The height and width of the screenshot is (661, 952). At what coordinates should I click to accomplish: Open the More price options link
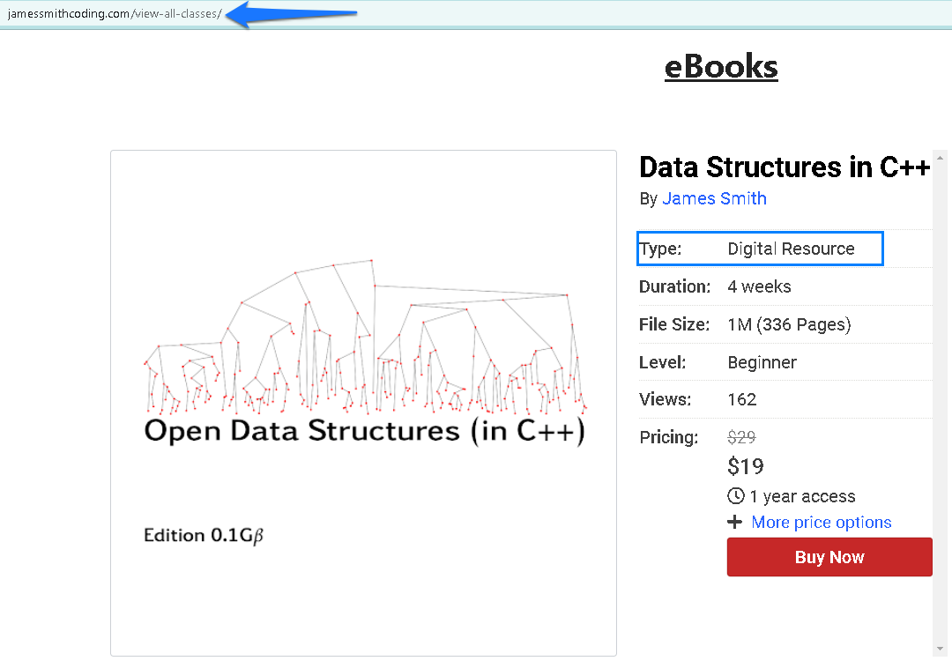click(821, 522)
